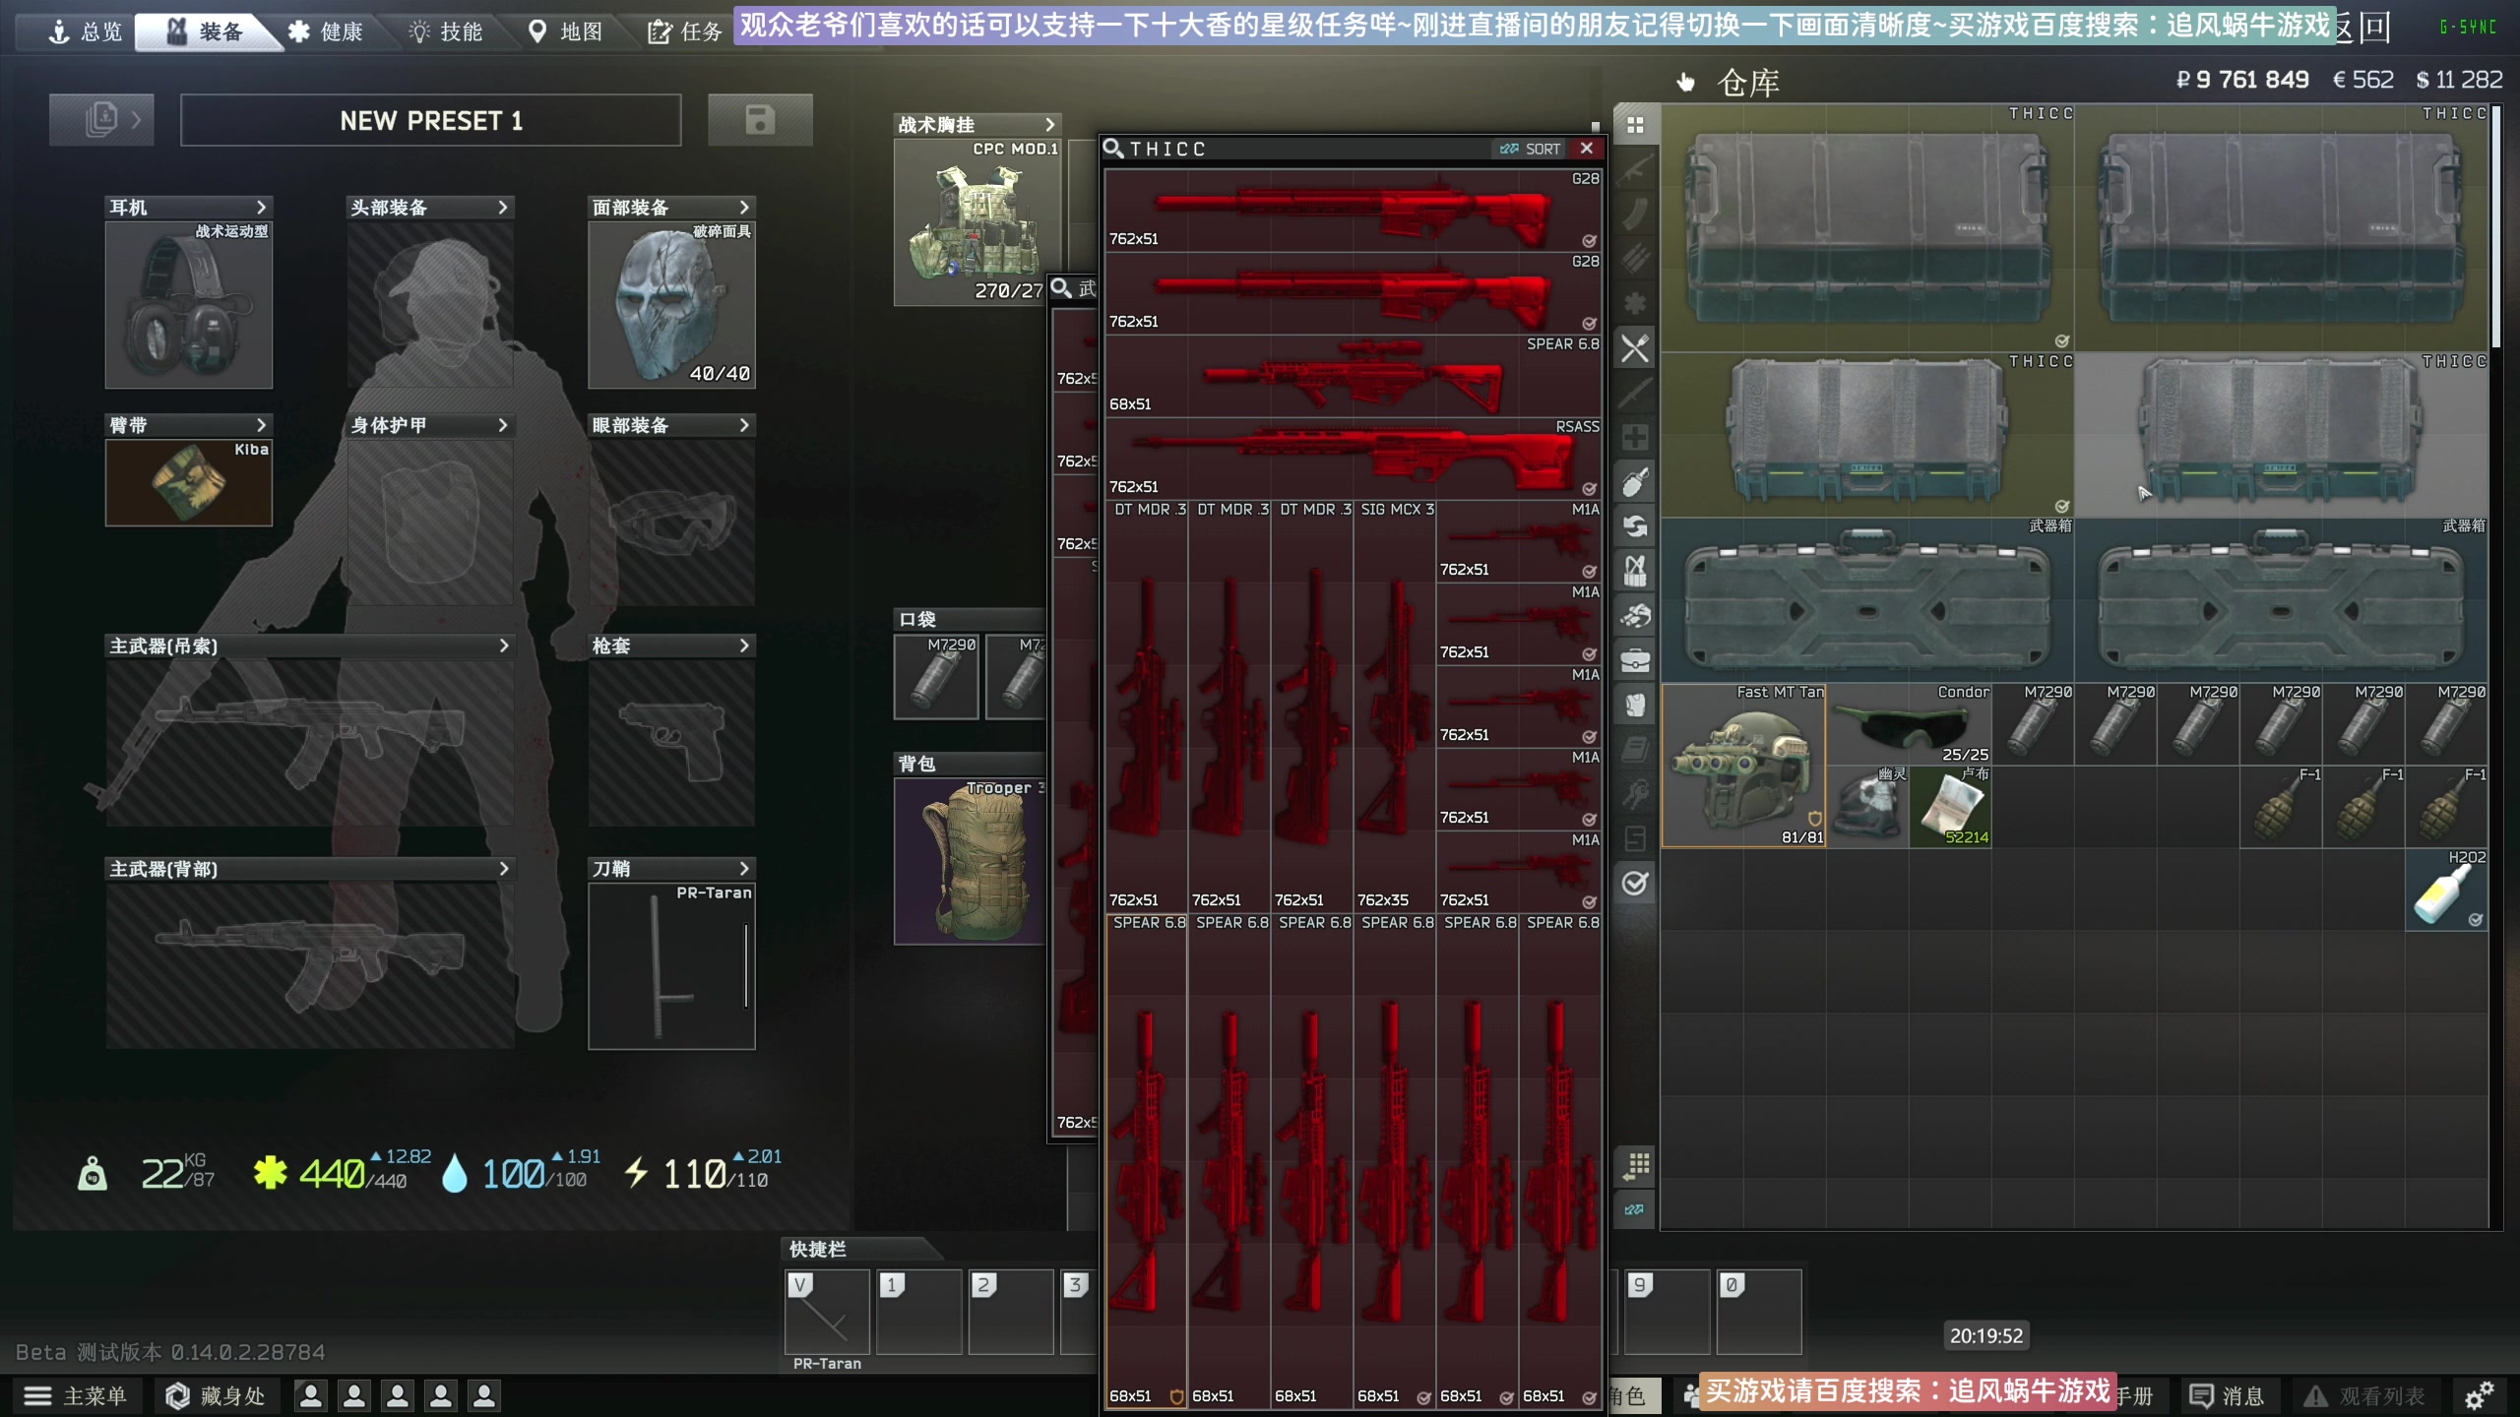Click SORT in the THICC container window
2520x1417 pixels.
[x=1531, y=149]
